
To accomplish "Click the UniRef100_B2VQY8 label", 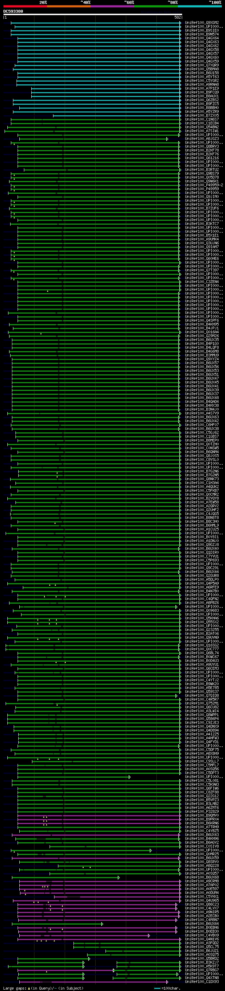I will tap(202, 498).
